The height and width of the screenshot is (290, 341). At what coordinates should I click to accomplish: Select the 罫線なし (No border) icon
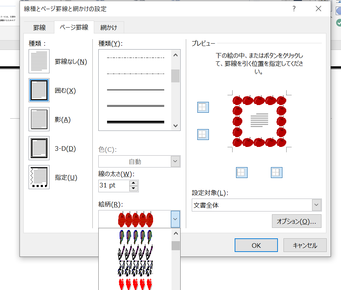coord(39,61)
